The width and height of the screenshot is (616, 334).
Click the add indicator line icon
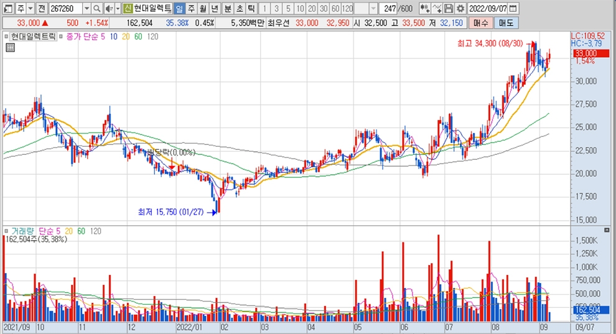(x=436, y=8)
